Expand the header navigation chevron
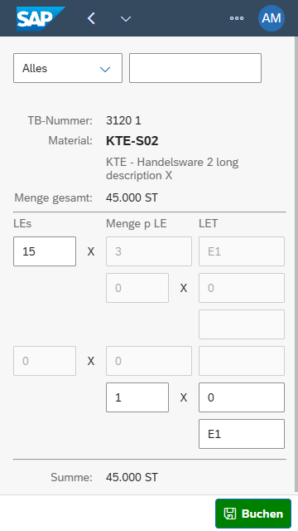The width and height of the screenshot is (298, 531). 126,19
